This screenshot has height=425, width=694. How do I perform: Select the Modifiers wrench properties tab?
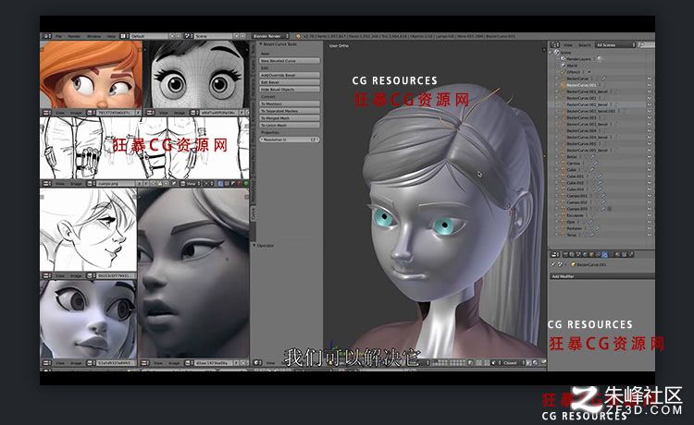tap(604, 254)
